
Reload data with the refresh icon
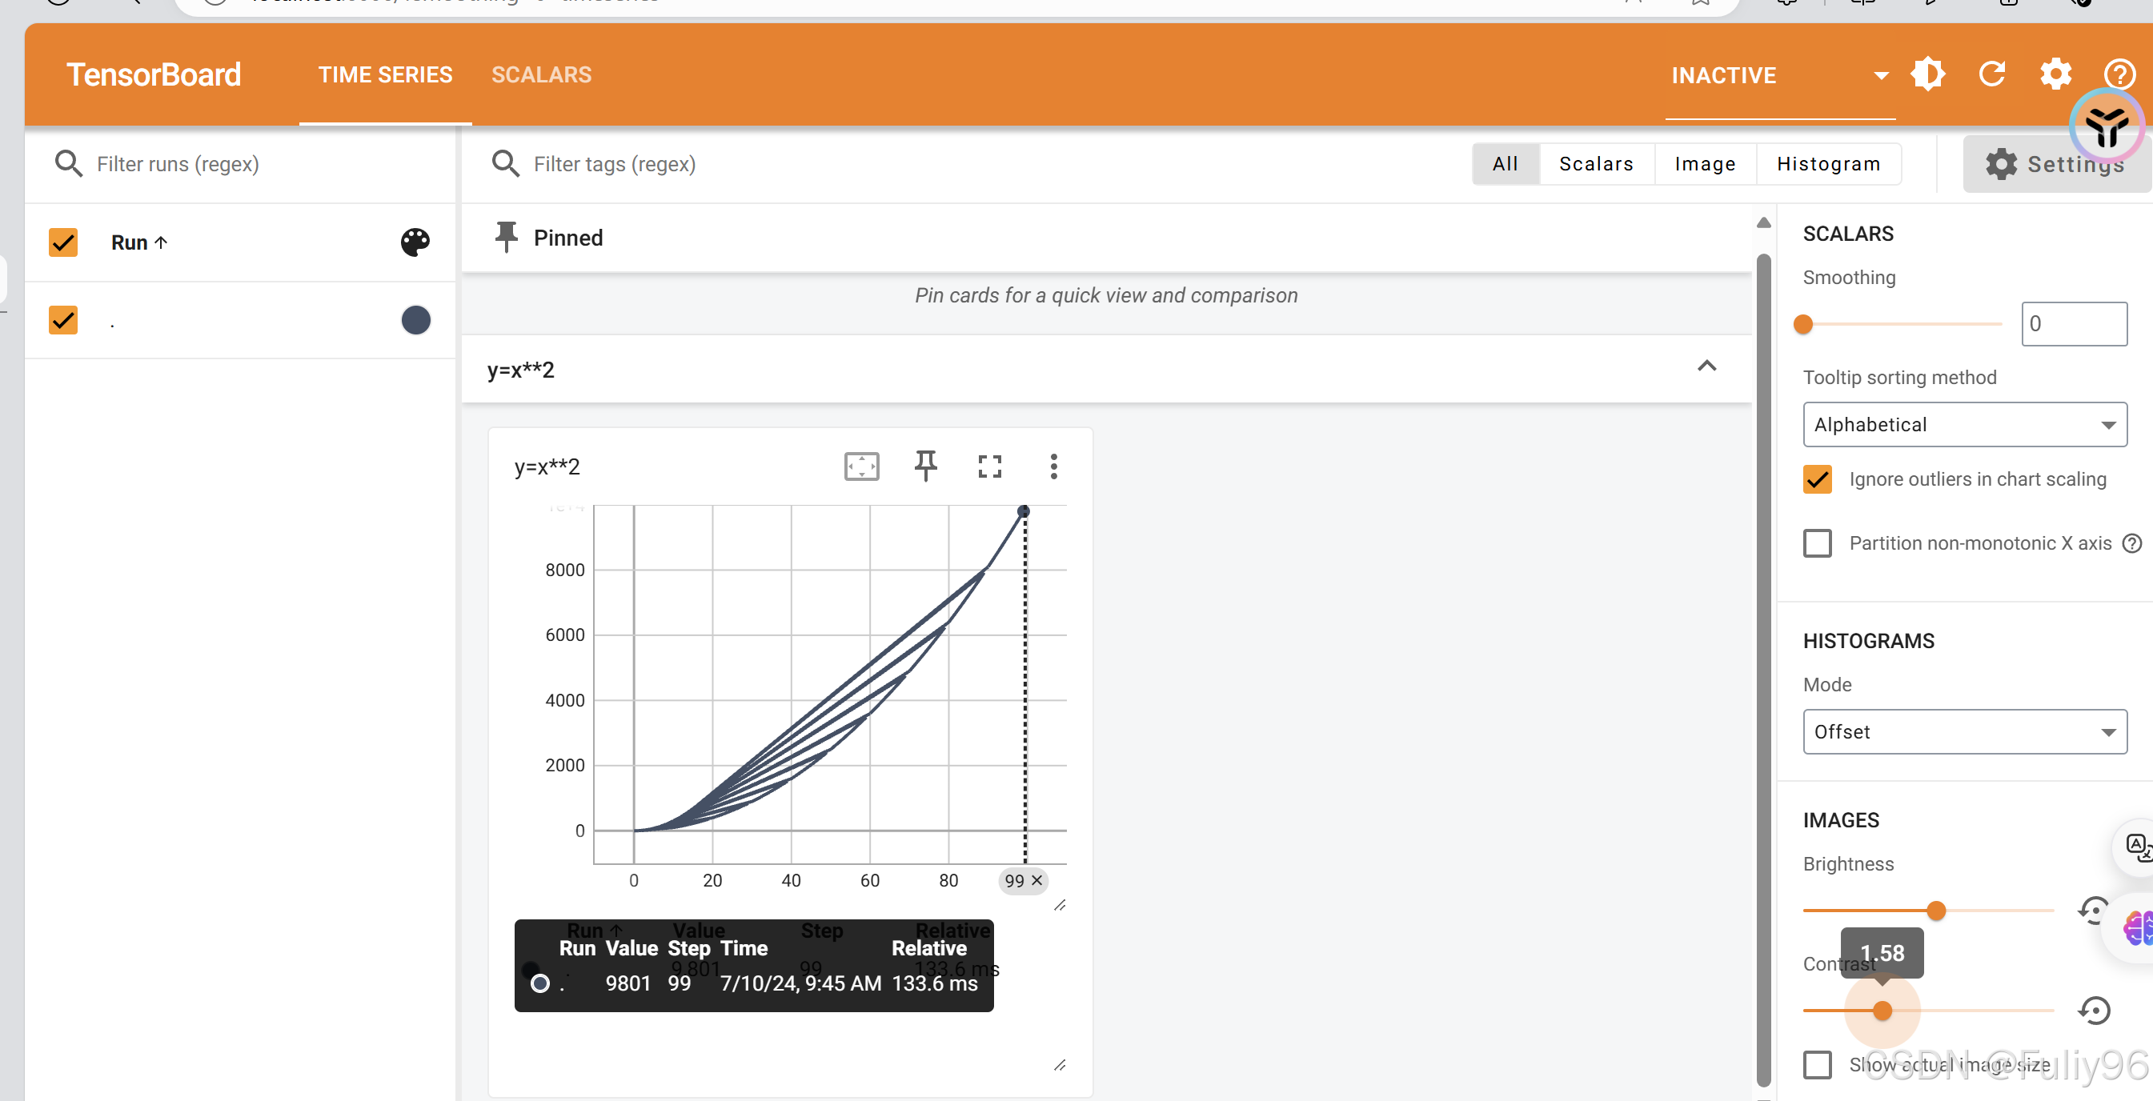pos(1993,74)
